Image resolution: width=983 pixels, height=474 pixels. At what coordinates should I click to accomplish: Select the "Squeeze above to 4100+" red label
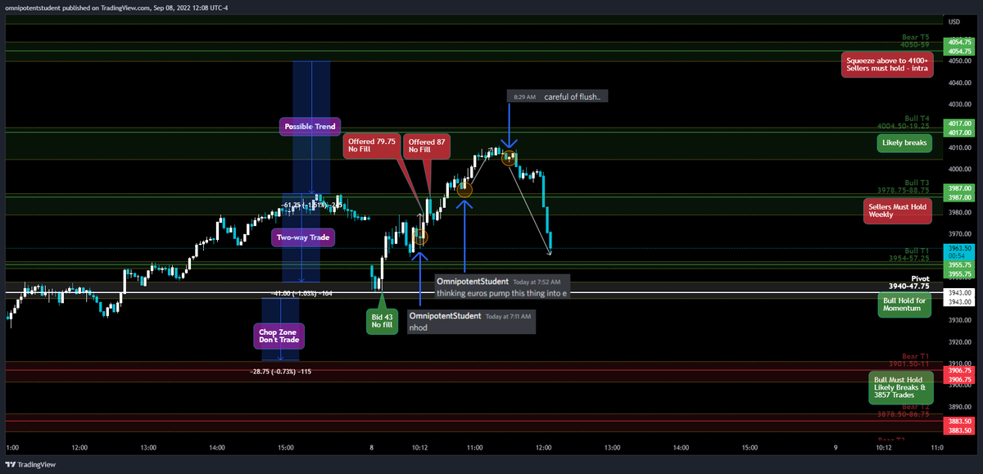click(888, 64)
